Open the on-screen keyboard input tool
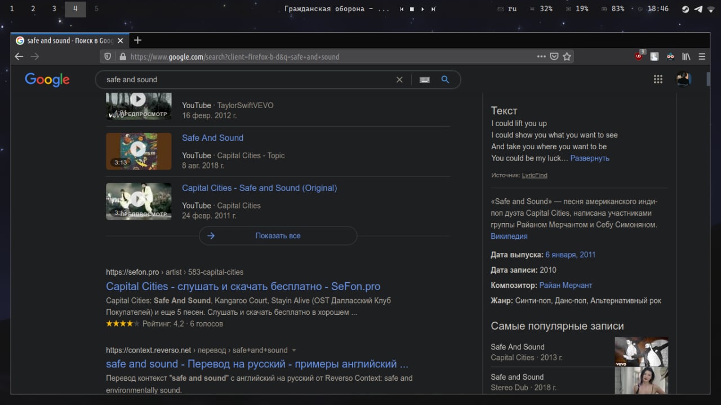 point(425,79)
